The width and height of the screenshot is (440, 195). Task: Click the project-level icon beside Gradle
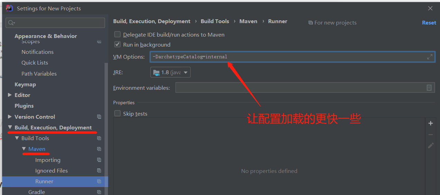coord(99,192)
